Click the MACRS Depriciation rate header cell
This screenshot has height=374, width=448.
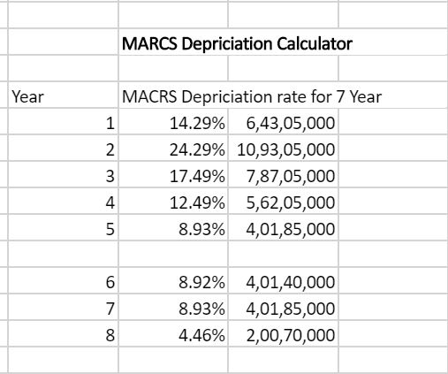252,96
